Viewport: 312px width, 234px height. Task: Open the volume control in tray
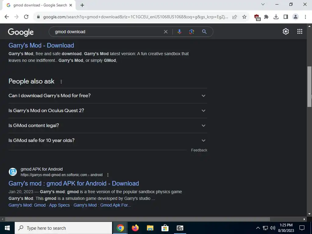[273, 228]
